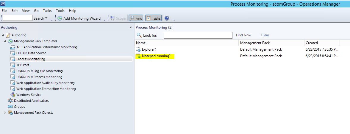The image size is (350, 134).
Task: Select the Windows Service template
Action: pyautogui.click(x=29, y=95)
